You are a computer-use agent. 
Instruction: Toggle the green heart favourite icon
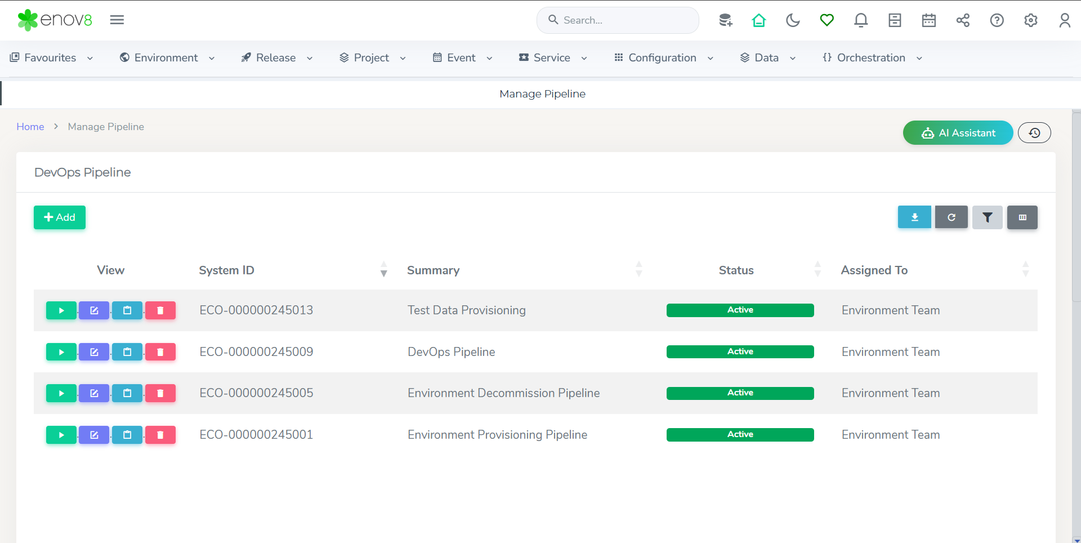(x=827, y=20)
